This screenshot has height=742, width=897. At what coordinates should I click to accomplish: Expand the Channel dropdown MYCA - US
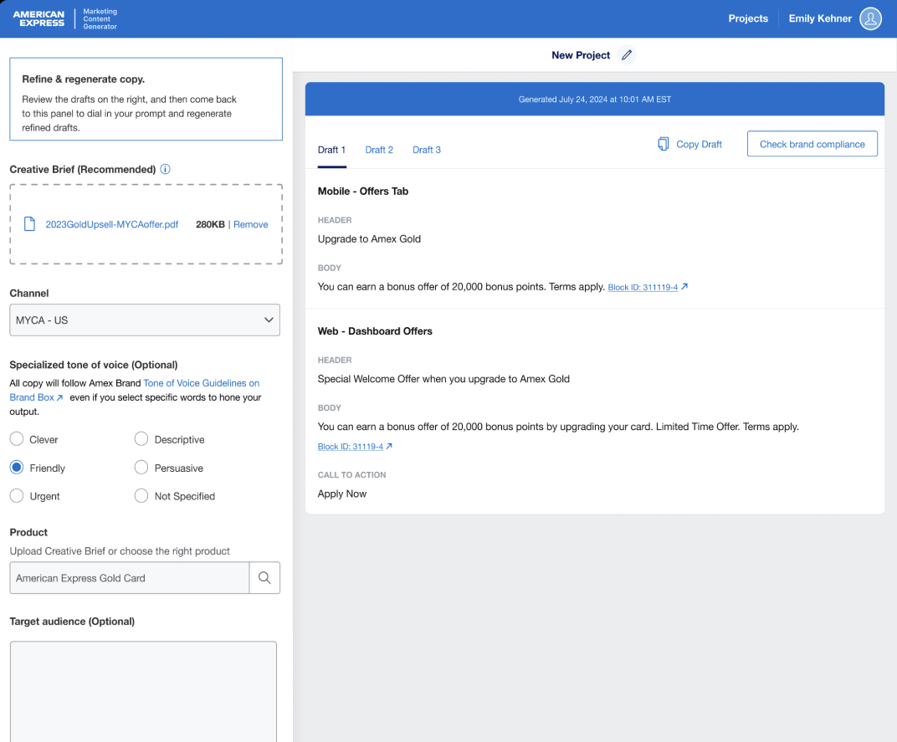tap(145, 320)
